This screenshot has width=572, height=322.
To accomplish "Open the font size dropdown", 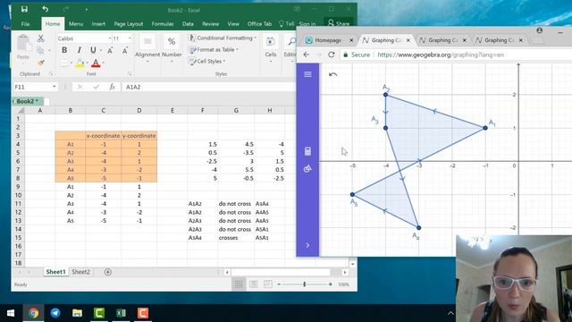I will [x=130, y=38].
